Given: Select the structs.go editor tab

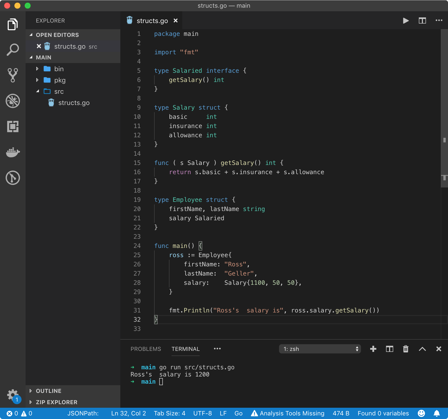Looking at the screenshot, I should (152, 21).
